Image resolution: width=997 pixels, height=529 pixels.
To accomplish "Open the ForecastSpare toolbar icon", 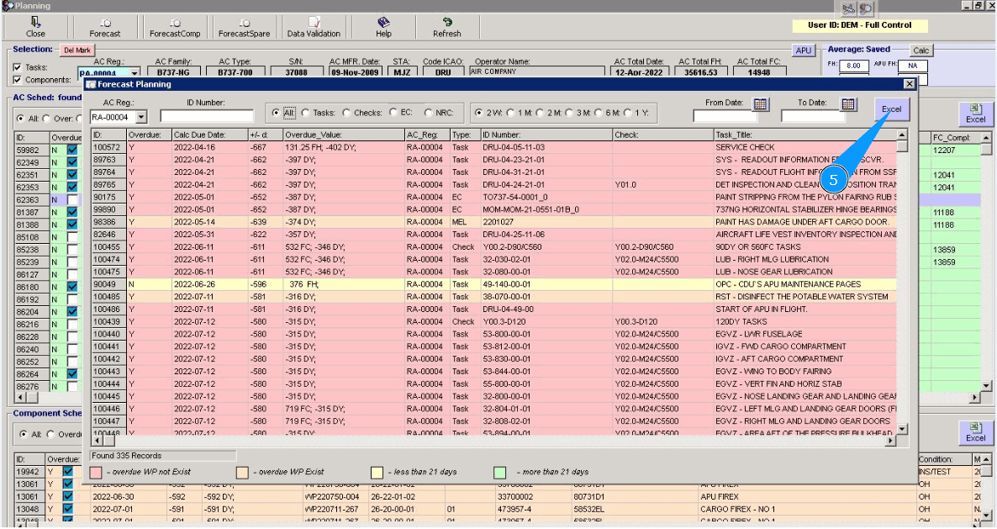I will click(x=244, y=28).
